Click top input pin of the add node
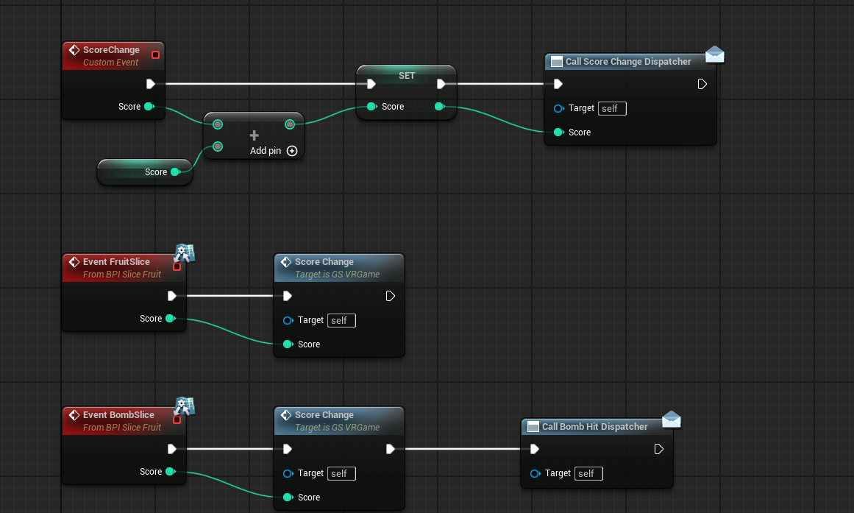This screenshot has height=513, width=854. click(x=218, y=124)
